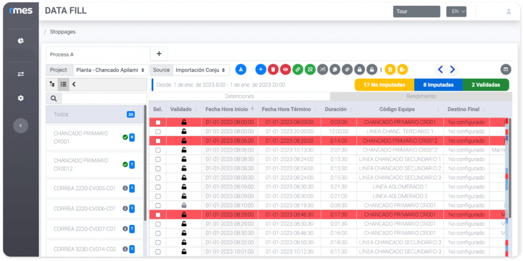Click the gray copy documents icon
Screen dimensions: 523x261
[x=335, y=69]
